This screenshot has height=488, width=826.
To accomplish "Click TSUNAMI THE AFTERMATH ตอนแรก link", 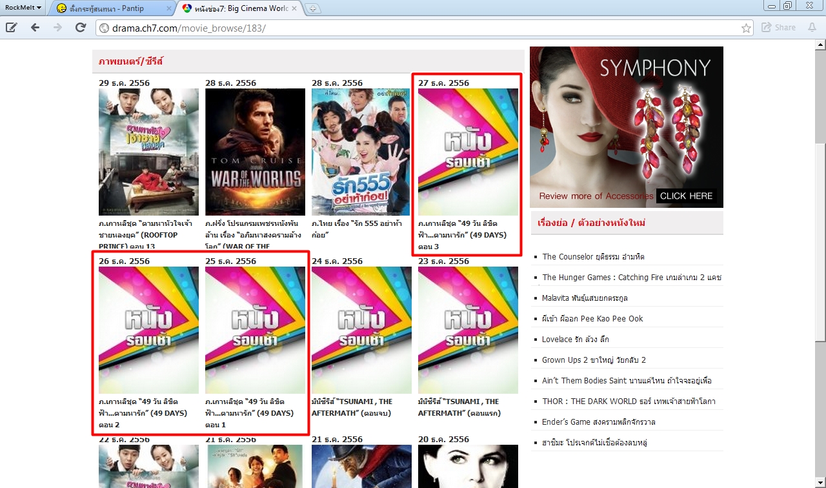I will pos(459,407).
